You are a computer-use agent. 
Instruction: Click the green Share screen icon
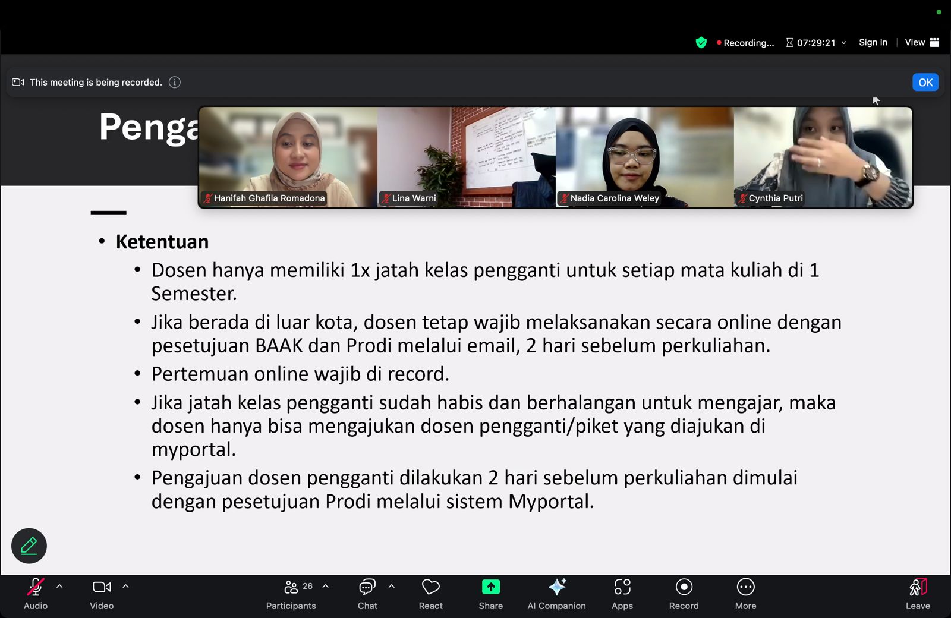pos(490,587)
